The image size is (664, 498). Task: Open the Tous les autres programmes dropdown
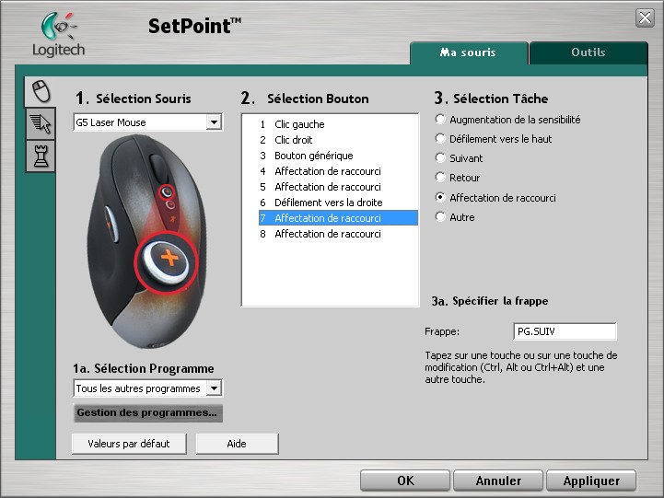(x=215, y=388)
